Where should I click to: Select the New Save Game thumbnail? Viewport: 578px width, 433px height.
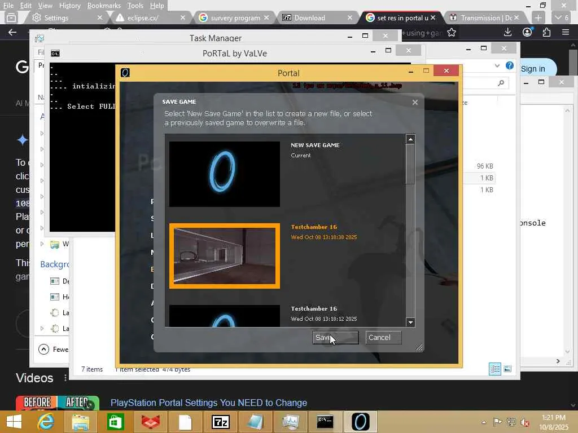225,174
